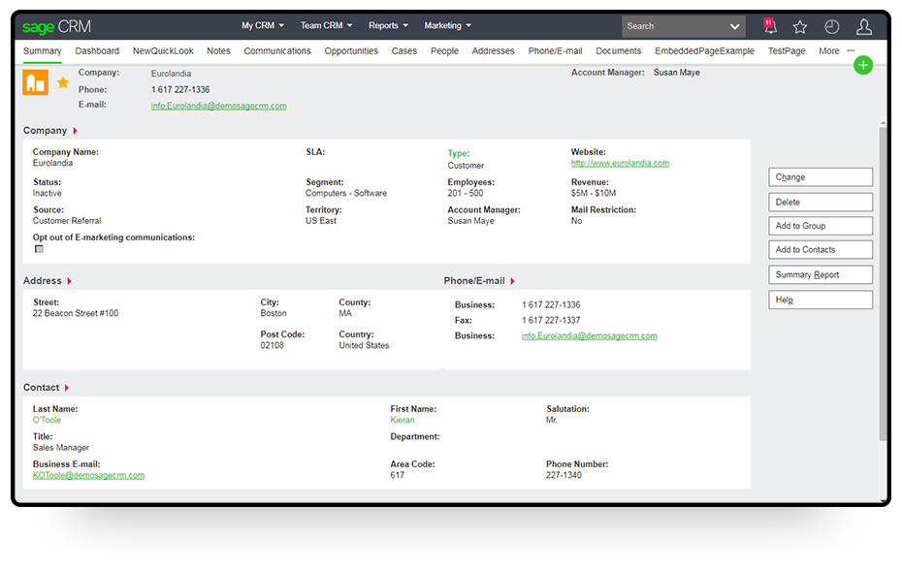Click the header phone number 1 617 227-1336

click(x=180, y=89)
